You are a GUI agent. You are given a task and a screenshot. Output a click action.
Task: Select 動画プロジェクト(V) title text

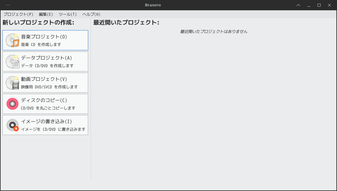pyautogui.click(x=44, y=79)
